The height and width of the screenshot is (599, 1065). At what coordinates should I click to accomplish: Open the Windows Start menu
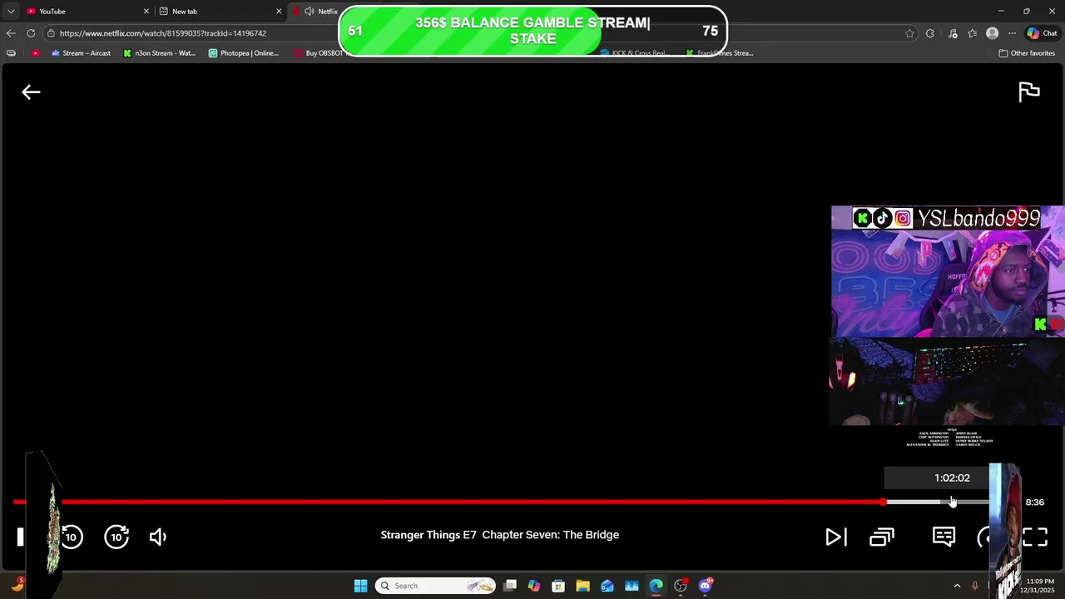point(360,586)
